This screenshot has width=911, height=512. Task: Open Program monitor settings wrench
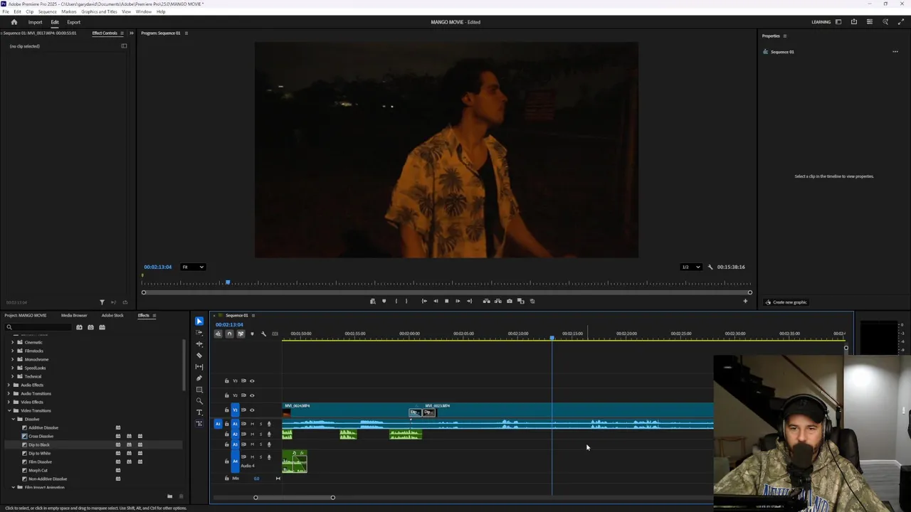tap(710, 267)
